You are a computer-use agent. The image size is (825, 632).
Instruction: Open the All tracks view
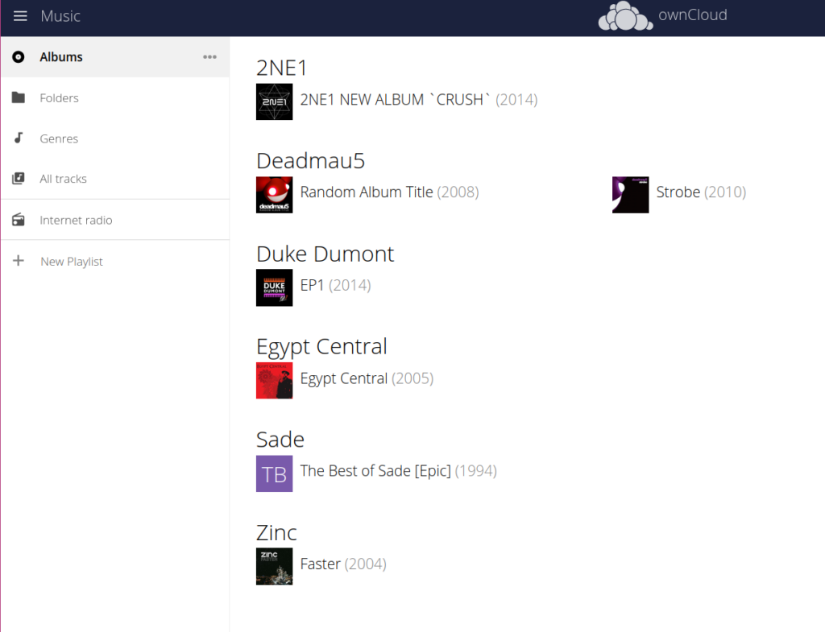[115, 179]
